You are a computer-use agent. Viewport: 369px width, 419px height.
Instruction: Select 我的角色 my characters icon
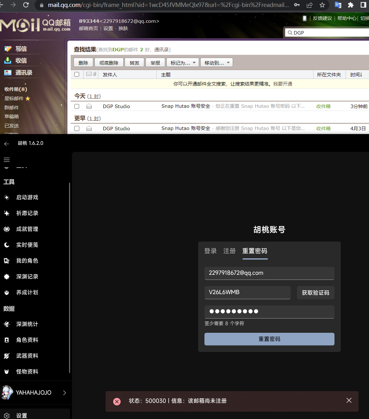[7, 261]
